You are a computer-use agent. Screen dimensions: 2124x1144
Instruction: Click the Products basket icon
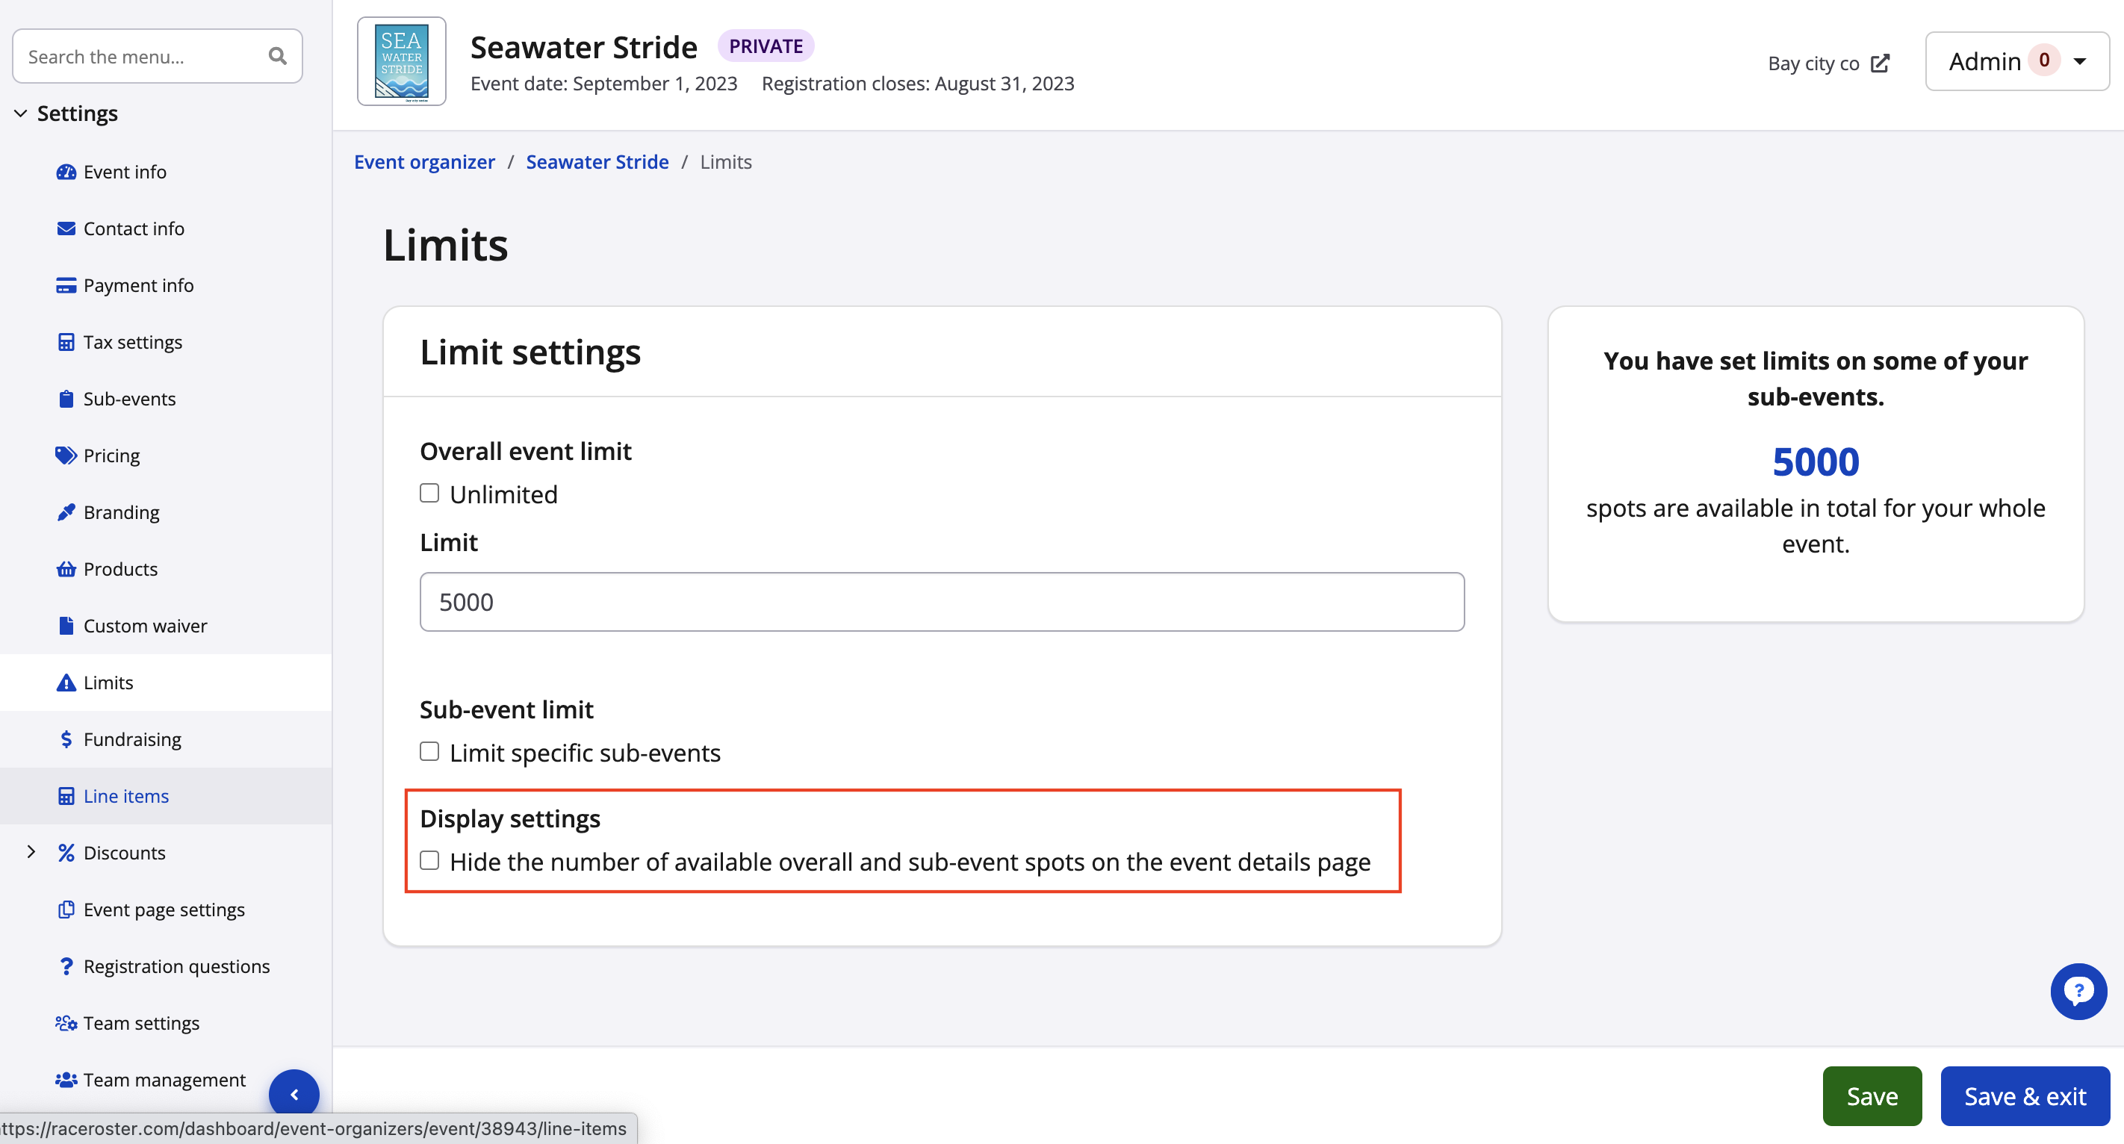(65, 569)
